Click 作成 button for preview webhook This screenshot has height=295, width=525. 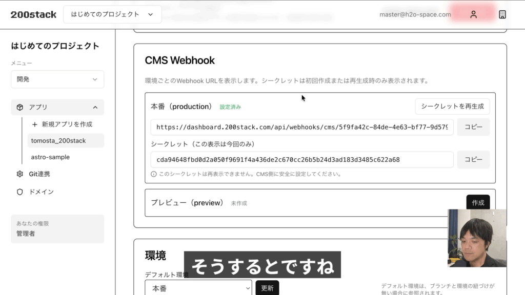point(478,203)
